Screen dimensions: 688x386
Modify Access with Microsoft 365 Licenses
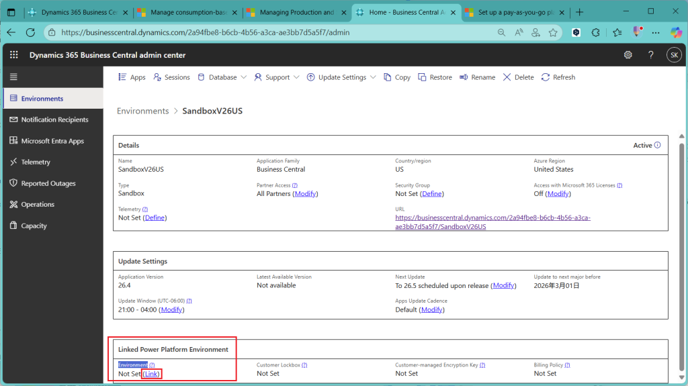pos(558,193)
